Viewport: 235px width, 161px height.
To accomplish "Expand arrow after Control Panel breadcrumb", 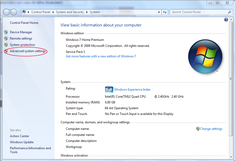I will pos(53,12).
